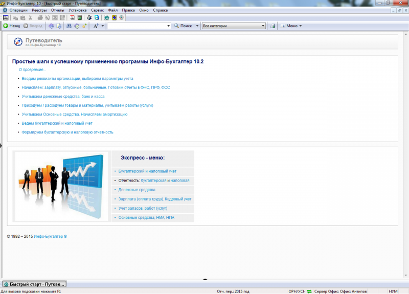Open the Справка menu
The height and width of the screenshot is (294, 409).
click(x=160, y=10)
